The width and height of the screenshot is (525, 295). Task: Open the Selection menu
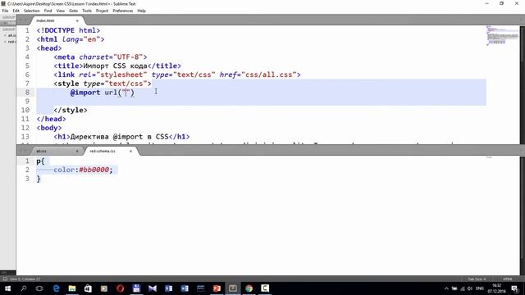(32, 11)
